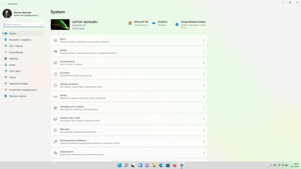Click the Windows Update sync icon in header
The width and height of the screenshot is (301, 169).
click(x=177, y=24)
